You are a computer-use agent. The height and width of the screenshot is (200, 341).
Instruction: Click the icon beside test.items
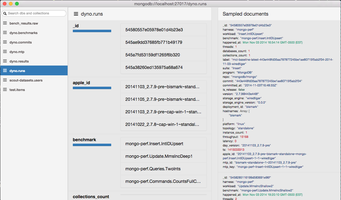(5, 90)
